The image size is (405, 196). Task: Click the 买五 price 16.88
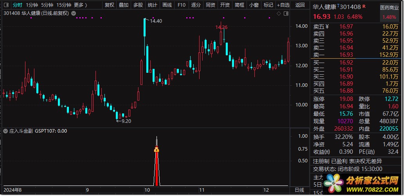pyautogui.click(x=346, y=91)
